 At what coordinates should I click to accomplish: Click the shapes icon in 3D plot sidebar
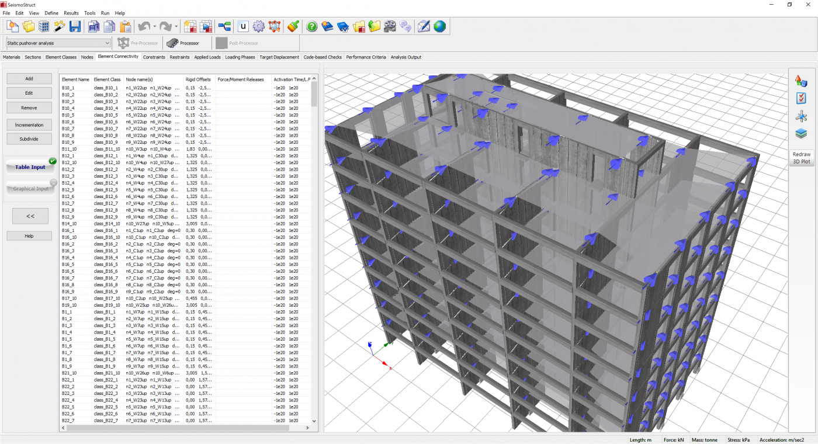pyautogui.click(x=802, y=81)
